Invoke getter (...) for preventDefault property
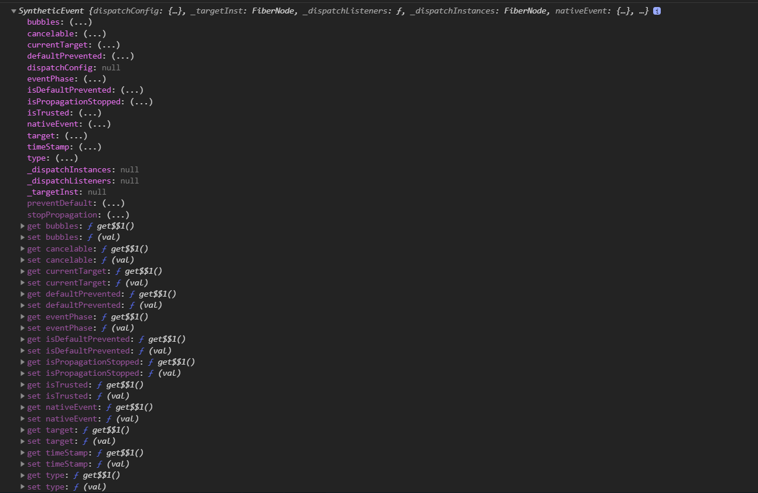The image size is (758, 493). coord(113,203)
